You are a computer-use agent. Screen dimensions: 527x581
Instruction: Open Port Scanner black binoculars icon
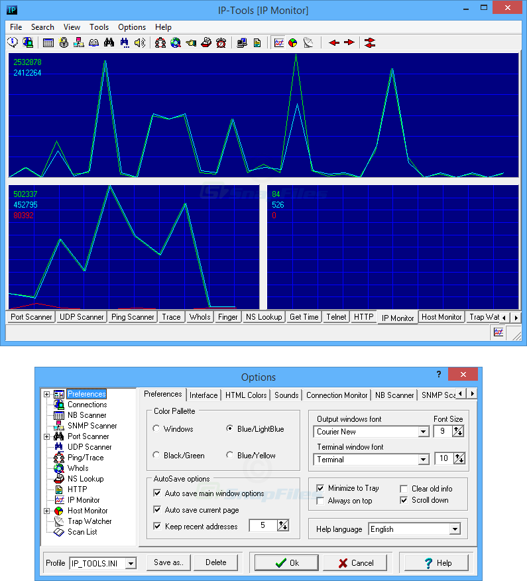109,42
